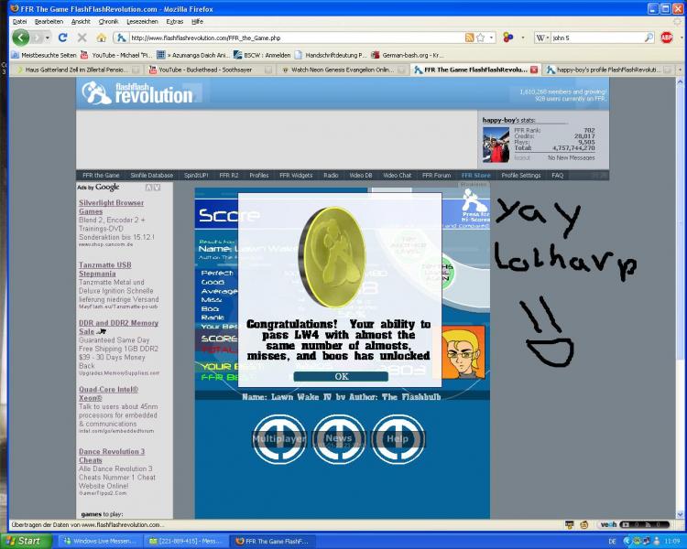Open FFR Forum nav link
687x549 pixels.
coord(436,175)
